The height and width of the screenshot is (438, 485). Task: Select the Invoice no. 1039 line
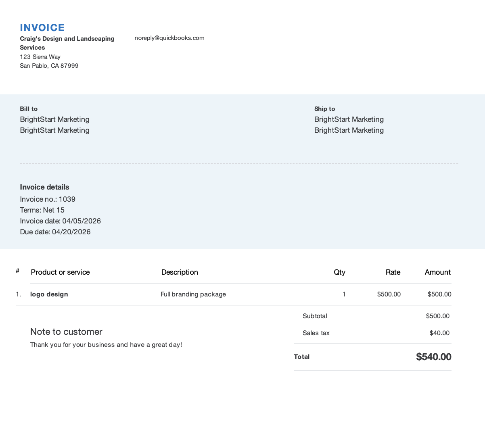[x=48, y=199]
